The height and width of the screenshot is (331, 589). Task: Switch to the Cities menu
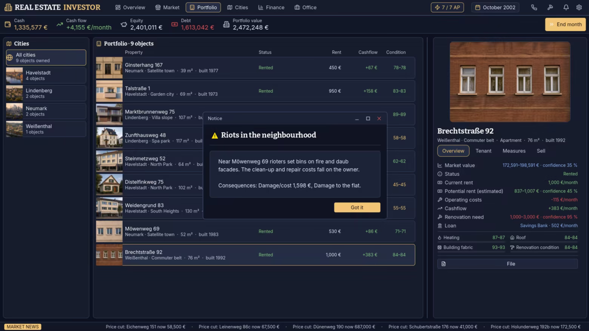coord(237,8)
